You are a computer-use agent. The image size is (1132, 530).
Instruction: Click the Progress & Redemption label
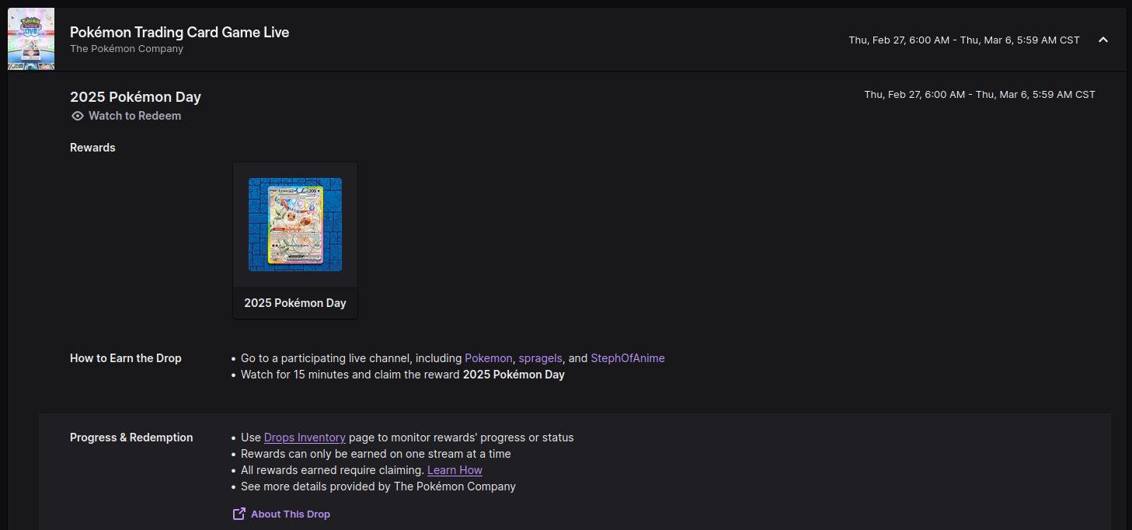pyautogui.click(x=131, y=438)
